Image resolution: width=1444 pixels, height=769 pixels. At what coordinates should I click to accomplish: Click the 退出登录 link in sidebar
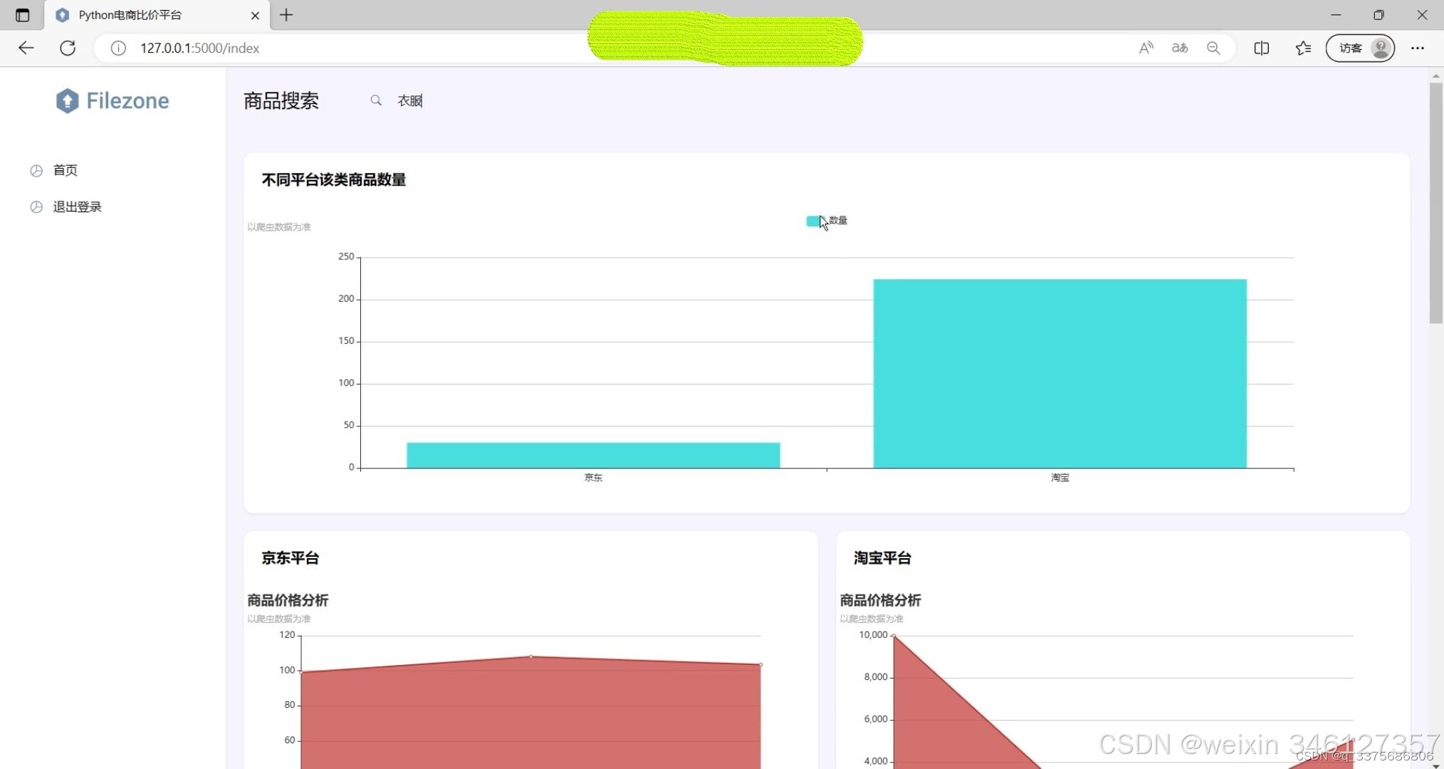76,206
